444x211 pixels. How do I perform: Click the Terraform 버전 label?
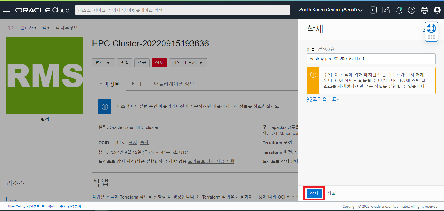[x=278, y=152]
